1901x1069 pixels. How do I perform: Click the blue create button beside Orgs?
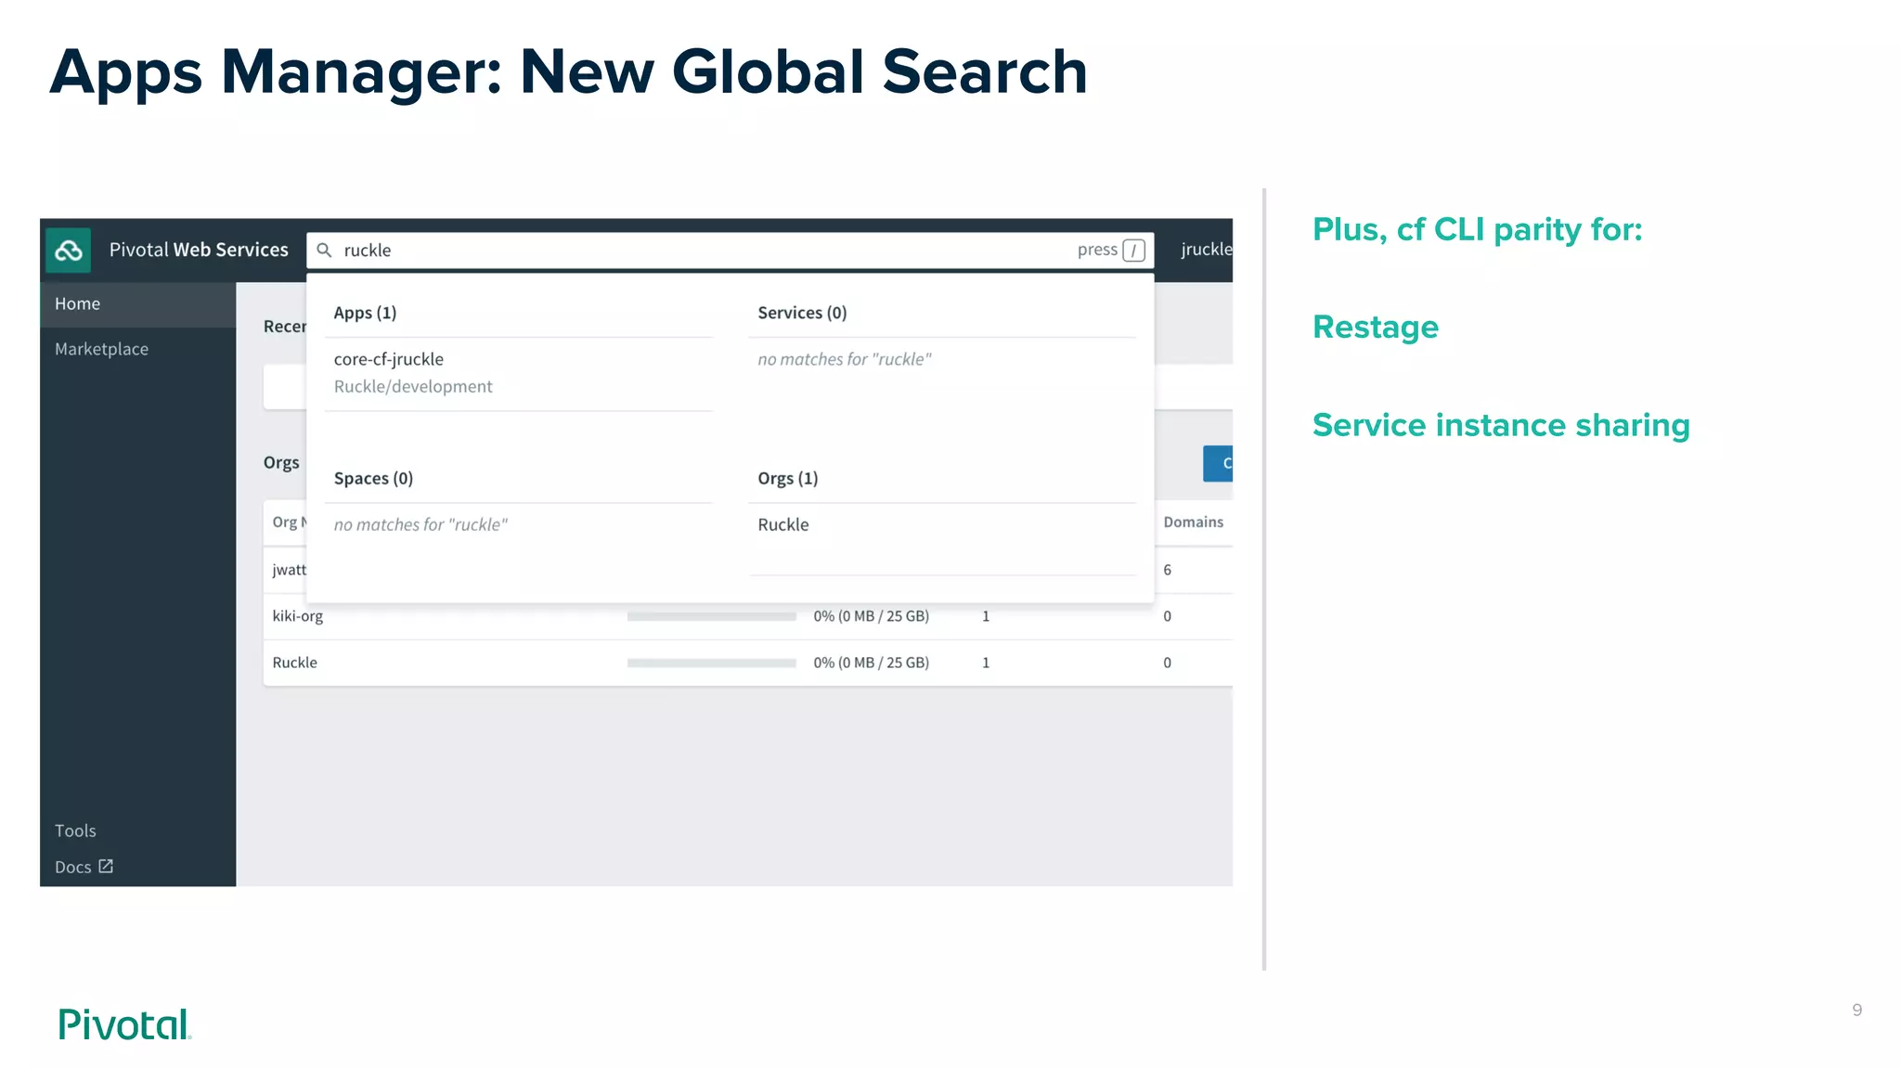coord(1218,463)
